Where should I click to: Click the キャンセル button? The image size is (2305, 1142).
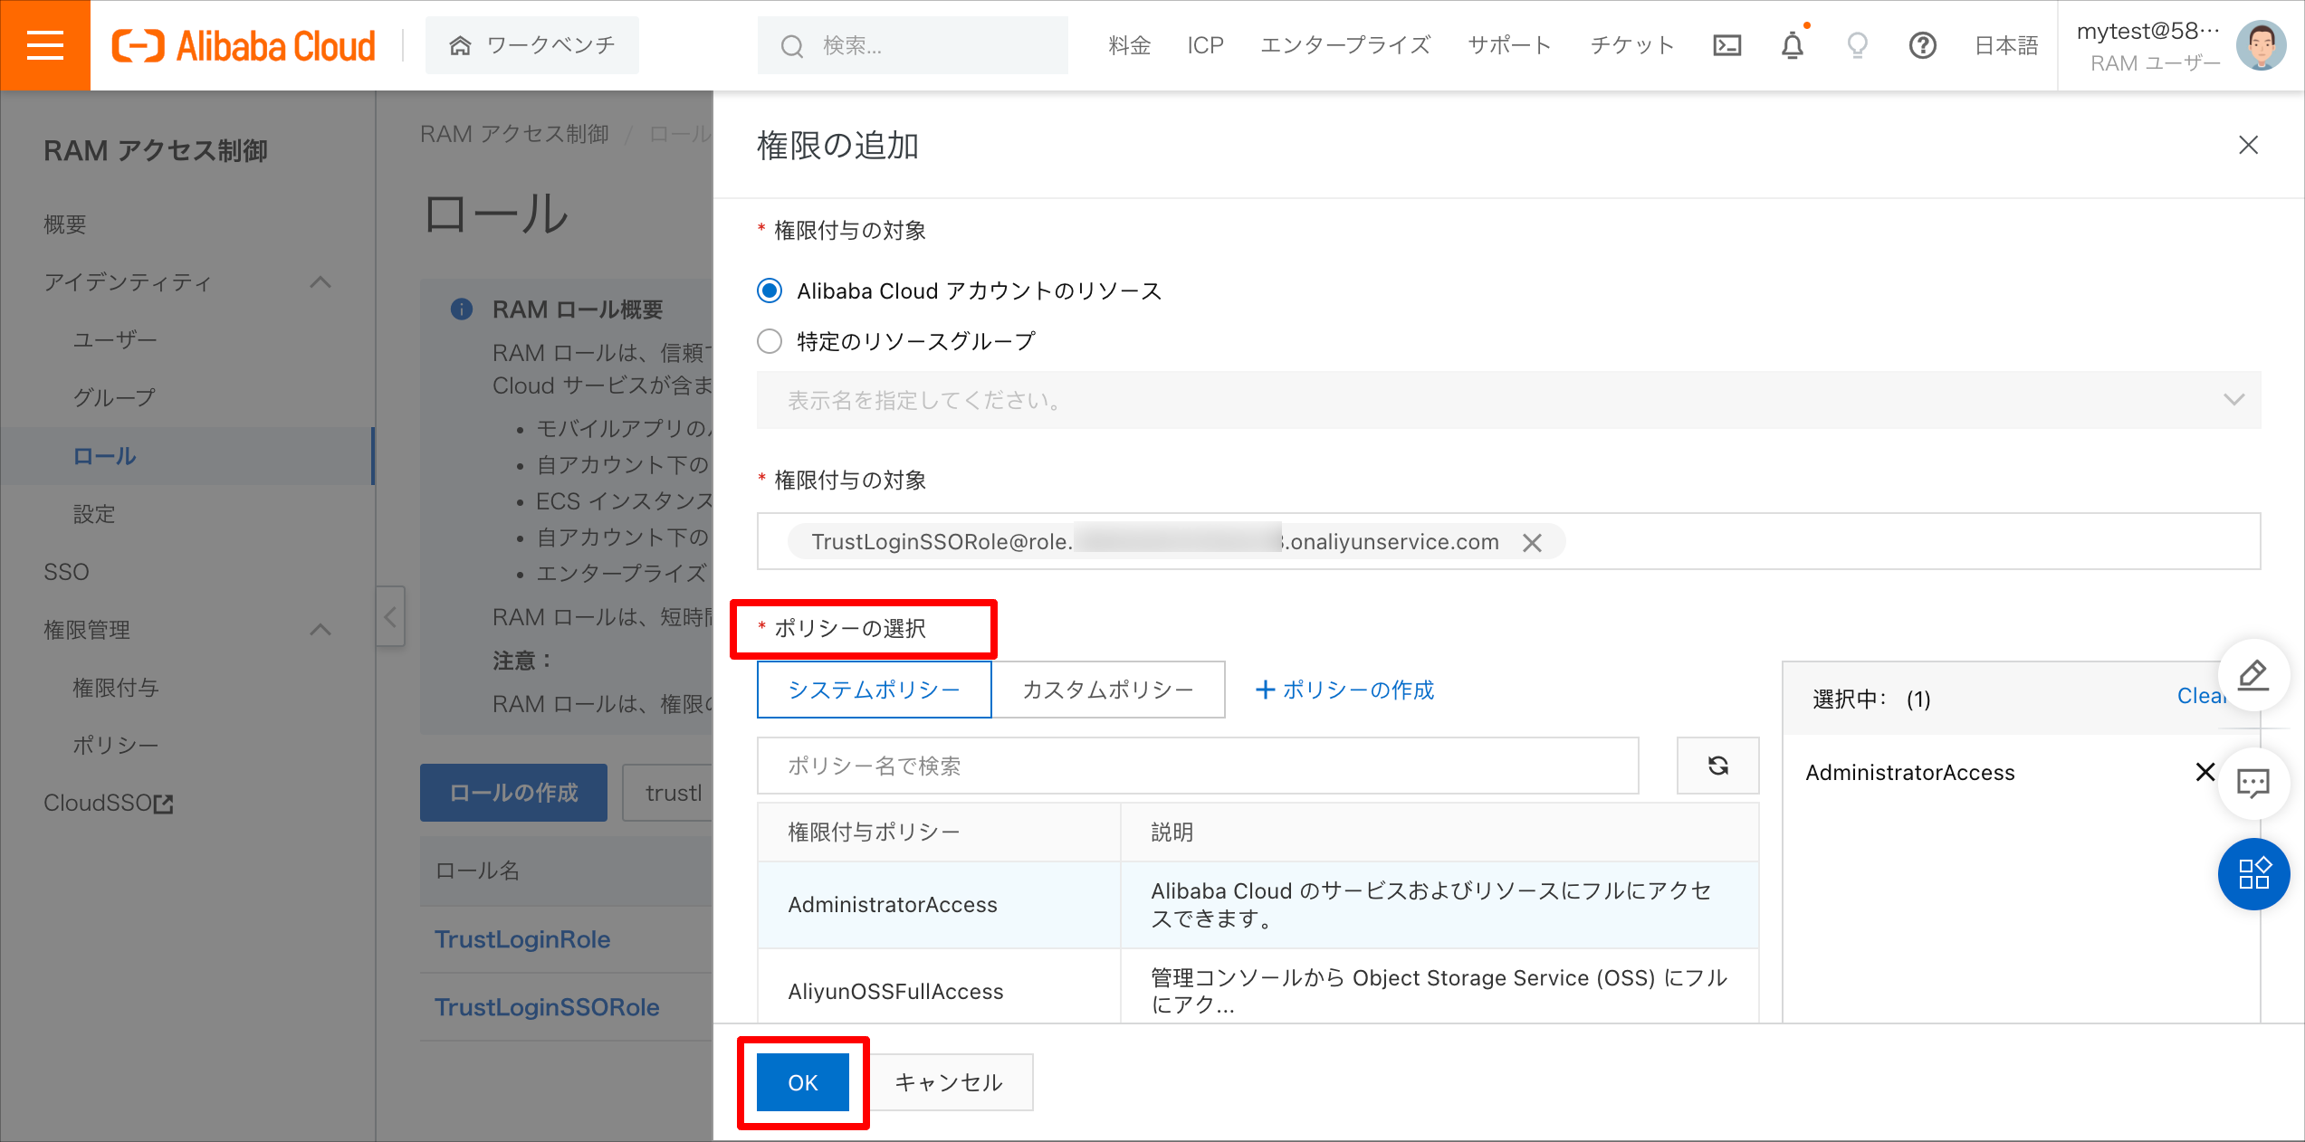tap(949, 1082)
